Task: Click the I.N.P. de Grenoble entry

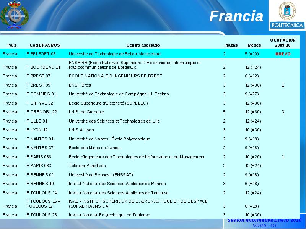Action: [x=86, y=112]
